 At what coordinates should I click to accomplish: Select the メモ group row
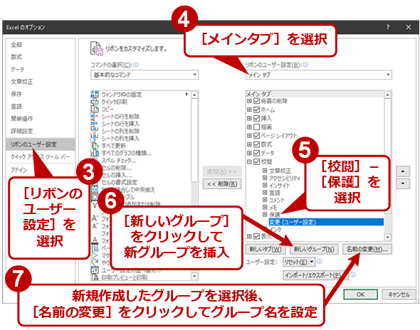click(273, 208)
